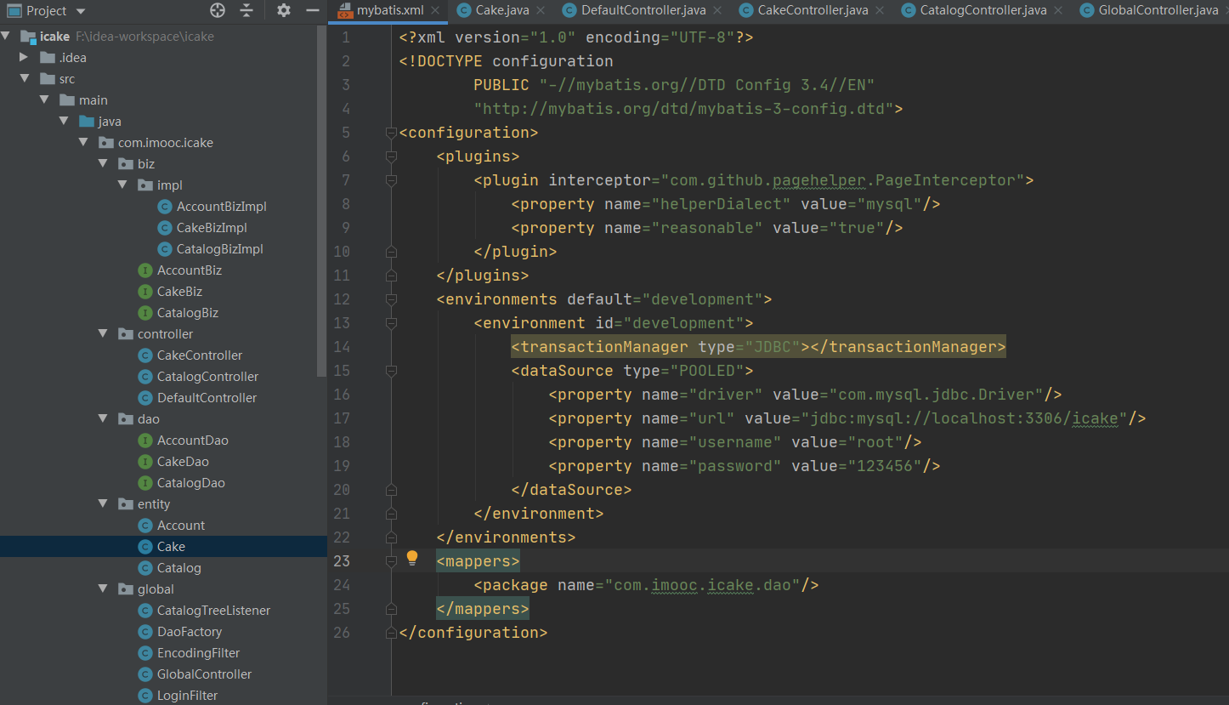The width and height of the screenshot is (1229, 705).
Task: Click line number 26 in gutter
Action: coord(341,633)
